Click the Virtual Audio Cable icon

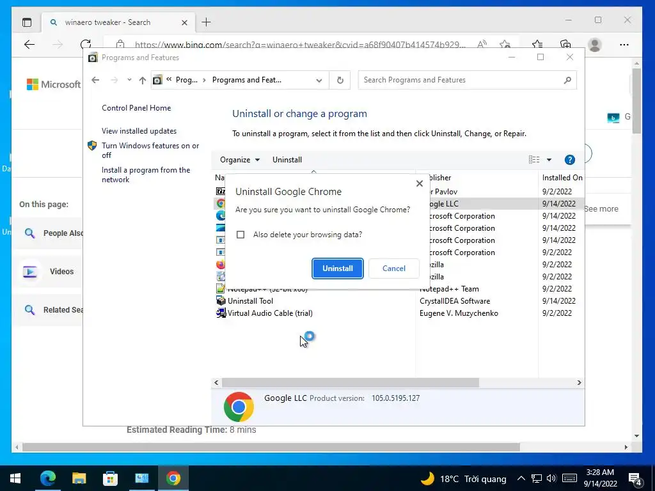click(221, 313)
